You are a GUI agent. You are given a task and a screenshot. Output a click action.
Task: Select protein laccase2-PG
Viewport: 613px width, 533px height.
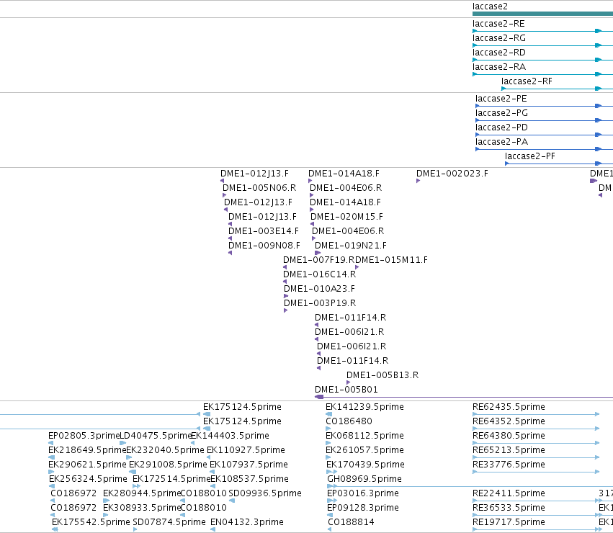point(501,113)
